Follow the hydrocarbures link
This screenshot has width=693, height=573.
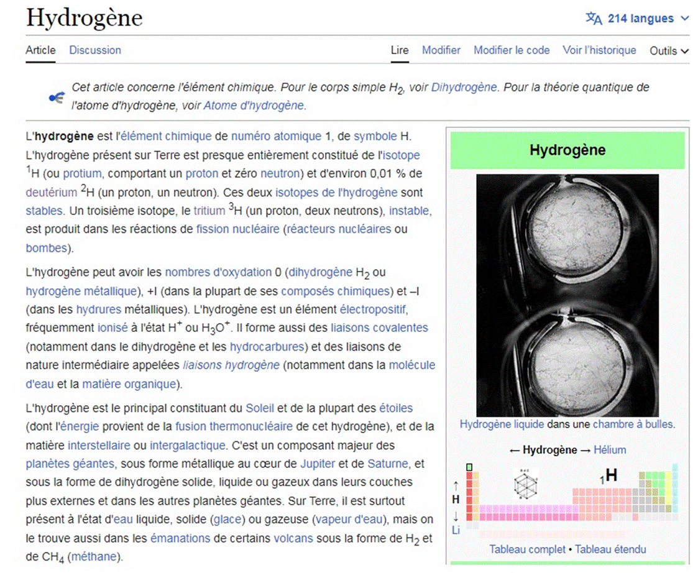tap(267, 347)
